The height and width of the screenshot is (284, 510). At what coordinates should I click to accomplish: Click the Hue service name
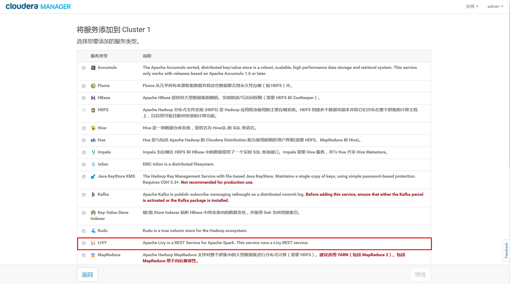click(101, 140)
